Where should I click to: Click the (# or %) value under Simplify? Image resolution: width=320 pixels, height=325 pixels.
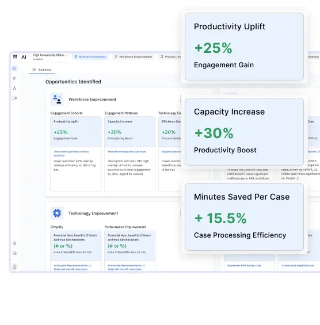63,246
